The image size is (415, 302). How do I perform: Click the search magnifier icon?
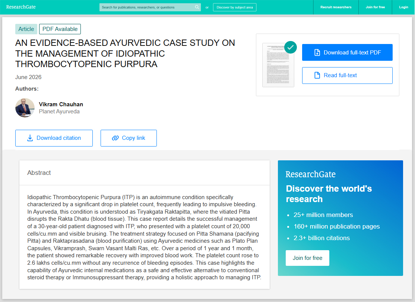(x=197, y=7)
